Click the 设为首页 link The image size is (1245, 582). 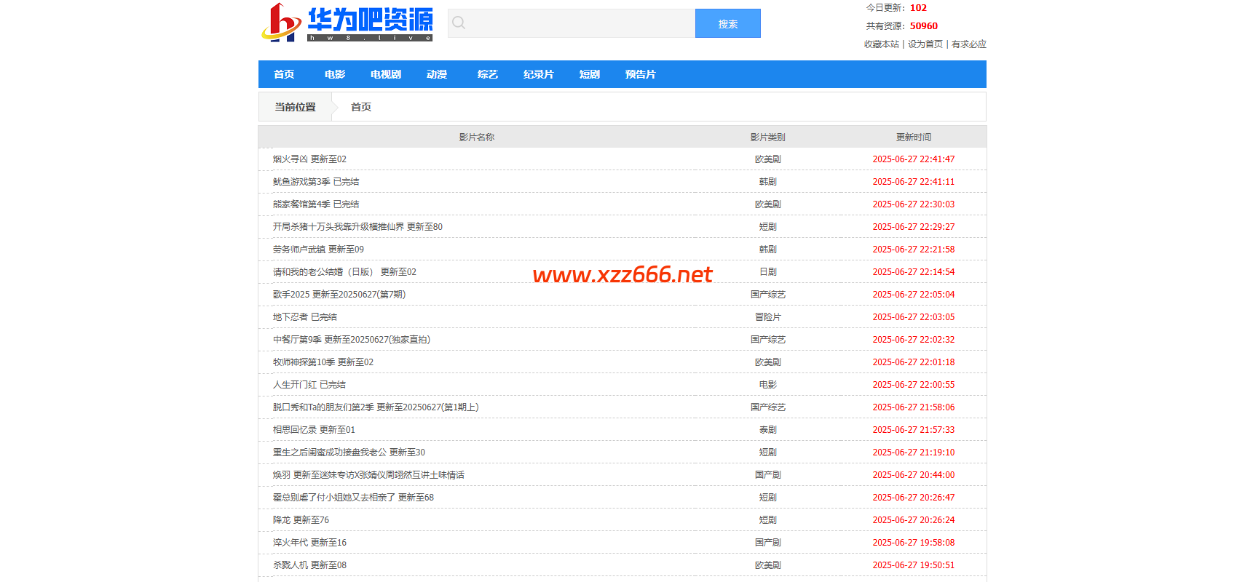tap(925, 44)
